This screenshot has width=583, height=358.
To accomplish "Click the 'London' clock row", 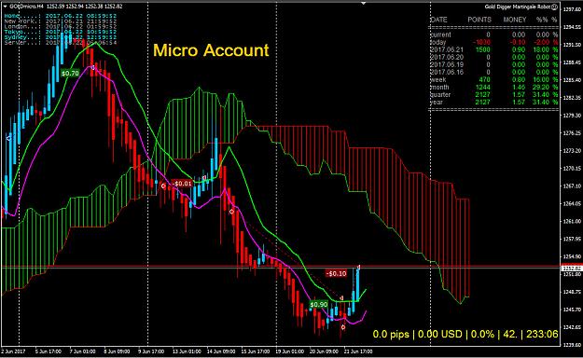I will 61,26.
